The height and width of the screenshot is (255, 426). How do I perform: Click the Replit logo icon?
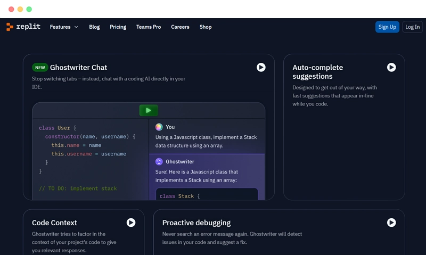coord(10,27)
